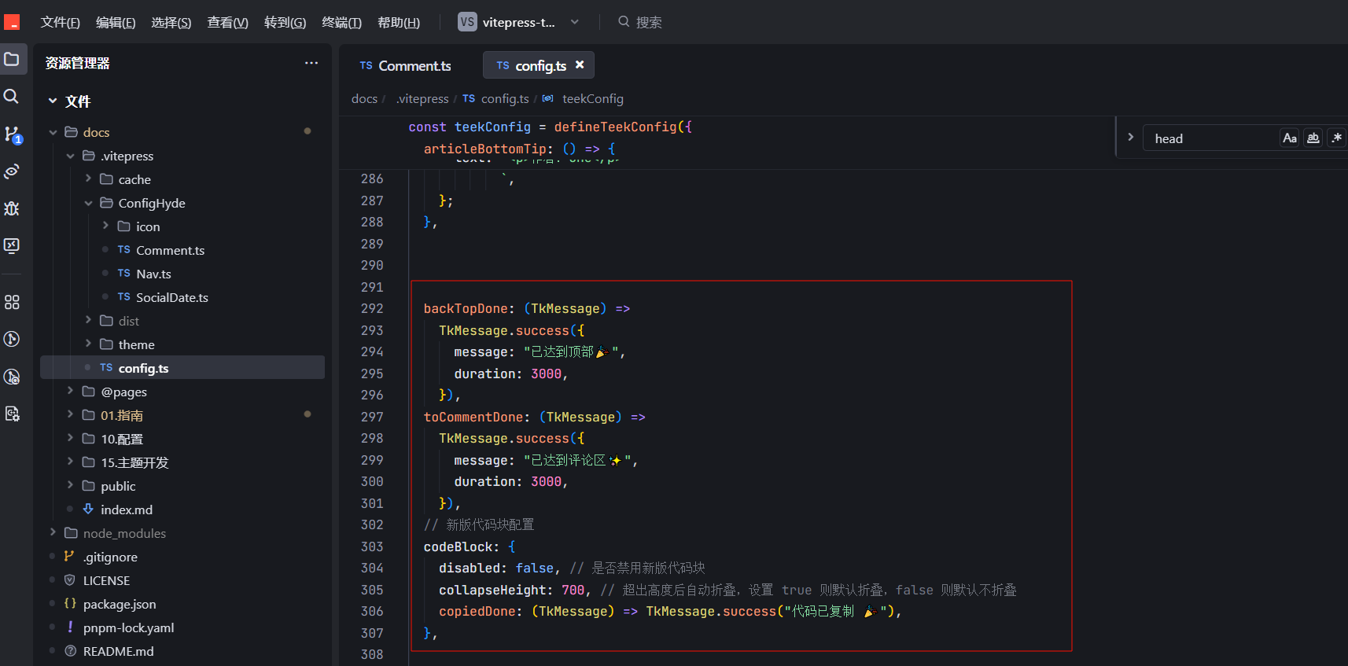Close the config.ts tab

point(580,65)
